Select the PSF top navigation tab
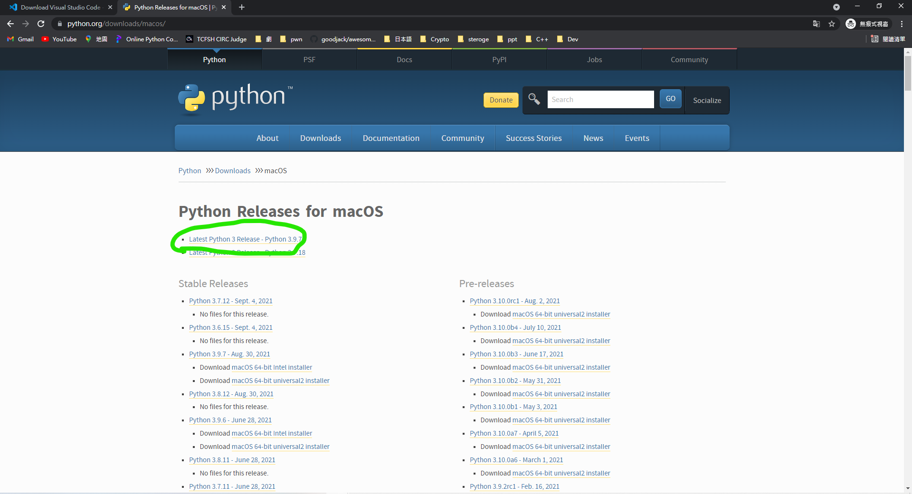912x494 pixels. 309,59
